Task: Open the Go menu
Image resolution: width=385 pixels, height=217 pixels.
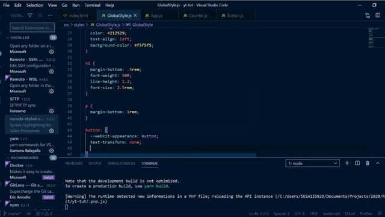Action: [x=64, y=5]
